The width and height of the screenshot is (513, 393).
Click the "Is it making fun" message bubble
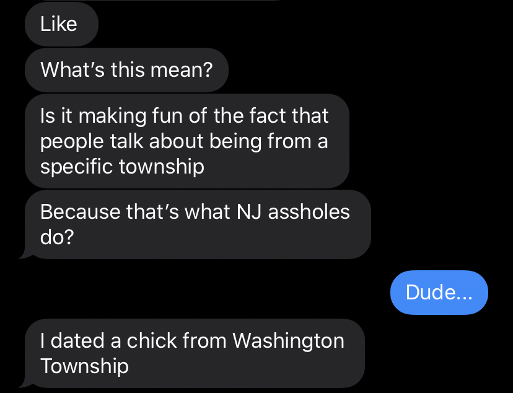tap(186, 141)
